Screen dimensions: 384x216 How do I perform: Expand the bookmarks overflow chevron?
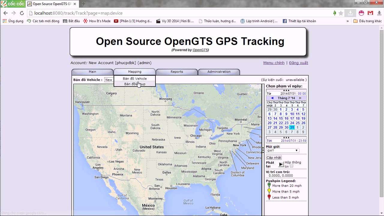[347, 21]
